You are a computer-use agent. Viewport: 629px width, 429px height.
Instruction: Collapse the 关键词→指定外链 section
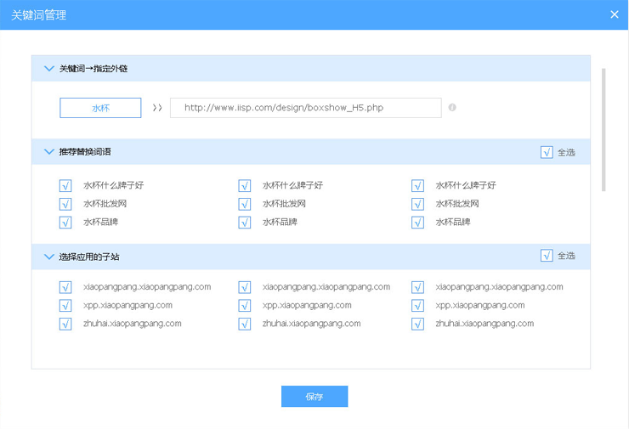click(48, 68)
